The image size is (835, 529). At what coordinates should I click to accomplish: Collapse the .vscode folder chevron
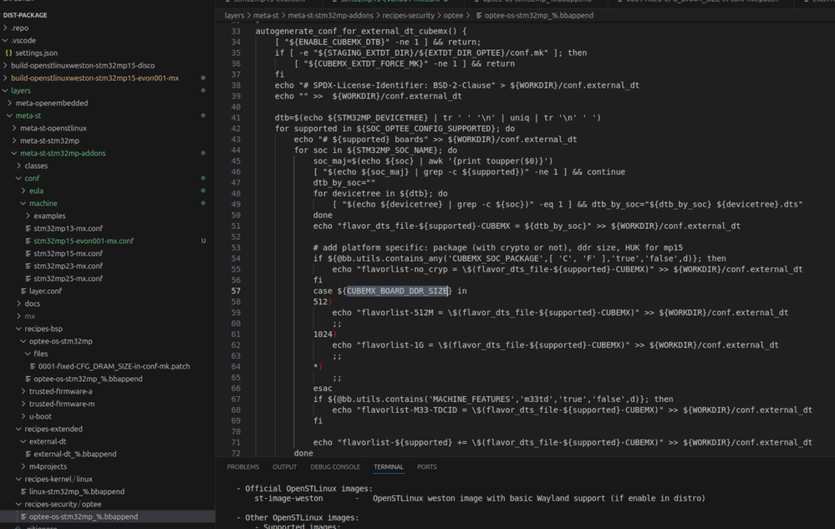[x=5, y=40]
